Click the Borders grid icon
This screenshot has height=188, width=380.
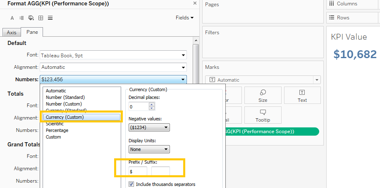[41, 18]
